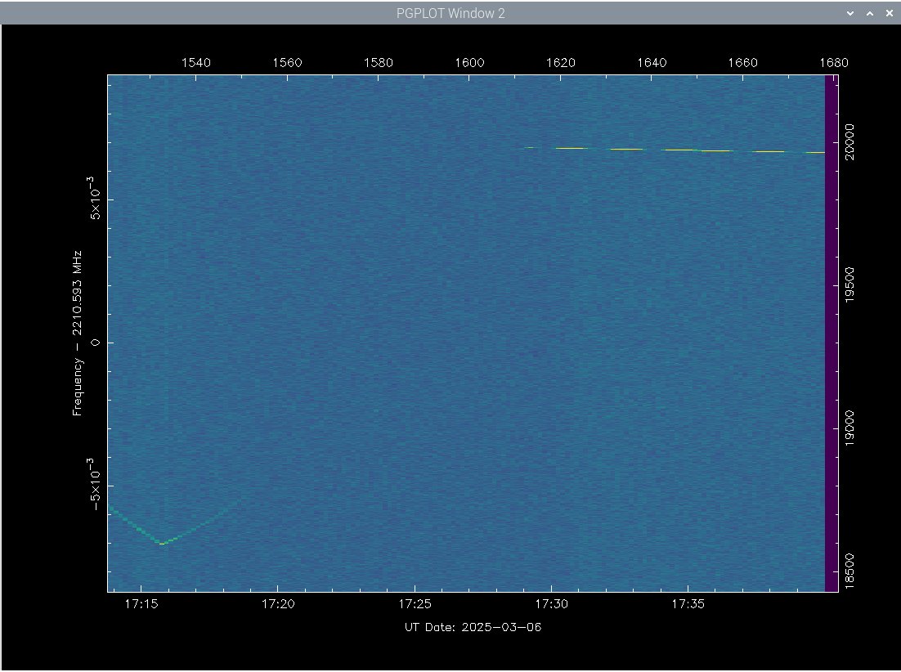Click the UT Date 2025-03-06 label
This screenshot has width=901, height=672.
(x=473, y=628)
